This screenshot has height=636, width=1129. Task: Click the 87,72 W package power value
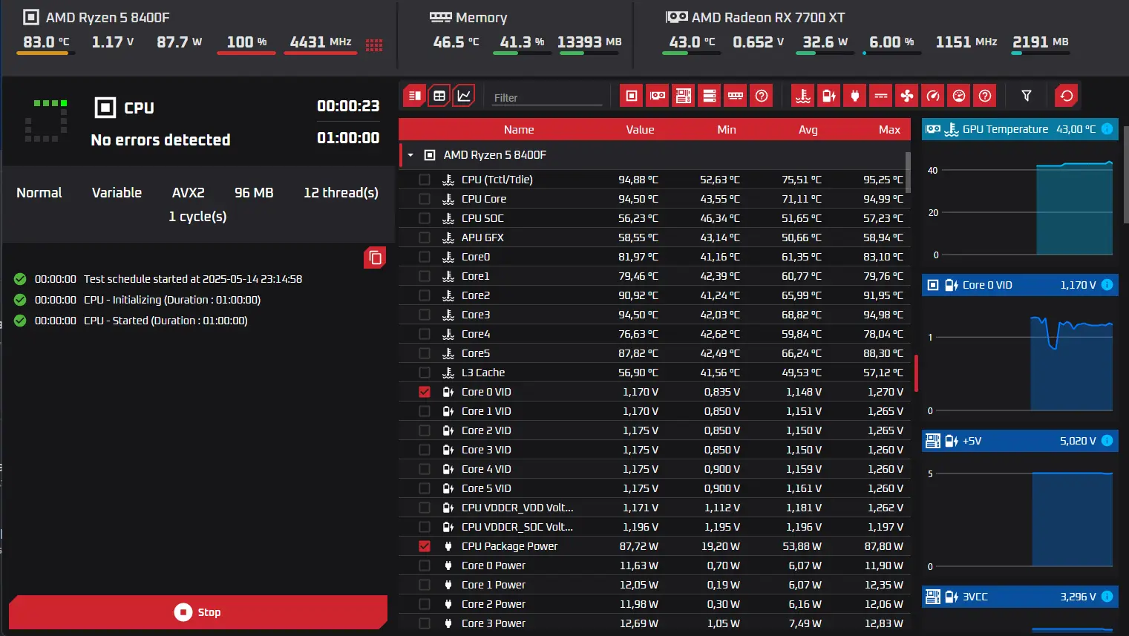click(x=638, y=546)
